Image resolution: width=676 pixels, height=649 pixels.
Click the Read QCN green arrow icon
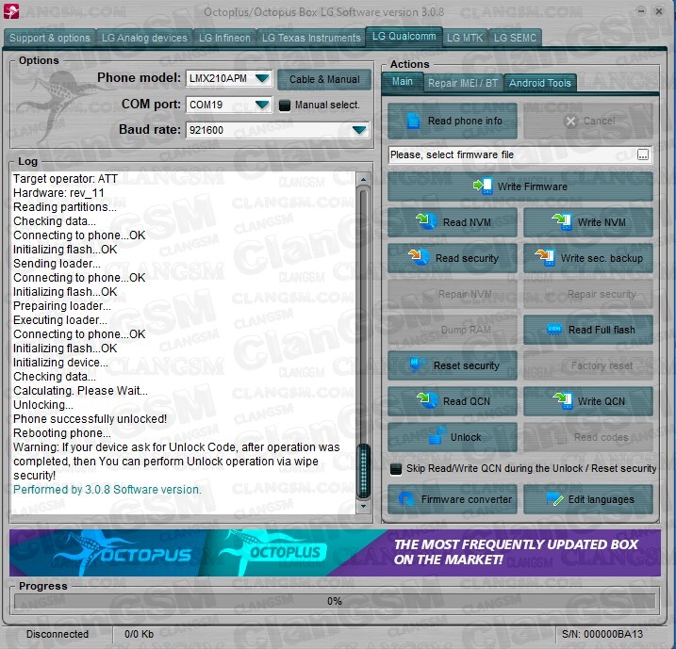[x=427, y=400]
